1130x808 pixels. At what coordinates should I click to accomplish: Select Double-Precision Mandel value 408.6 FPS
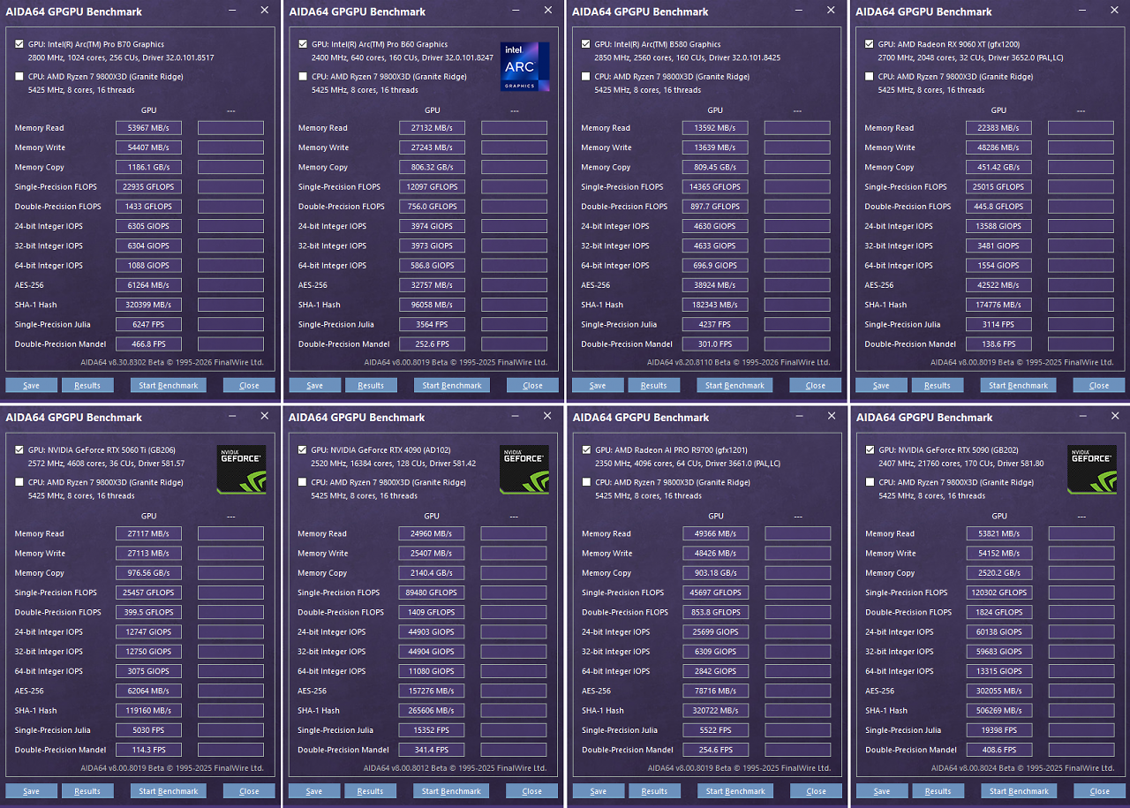point(998,750)
